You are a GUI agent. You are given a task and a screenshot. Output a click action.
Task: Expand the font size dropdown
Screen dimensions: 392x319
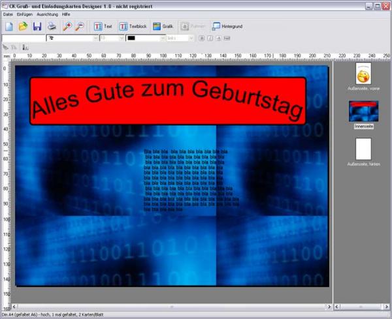pyautogui.click(x=121, y=38)
